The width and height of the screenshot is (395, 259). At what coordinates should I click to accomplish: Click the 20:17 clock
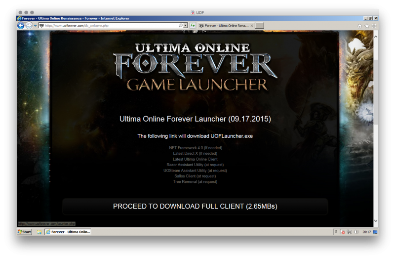coord(366,232)
